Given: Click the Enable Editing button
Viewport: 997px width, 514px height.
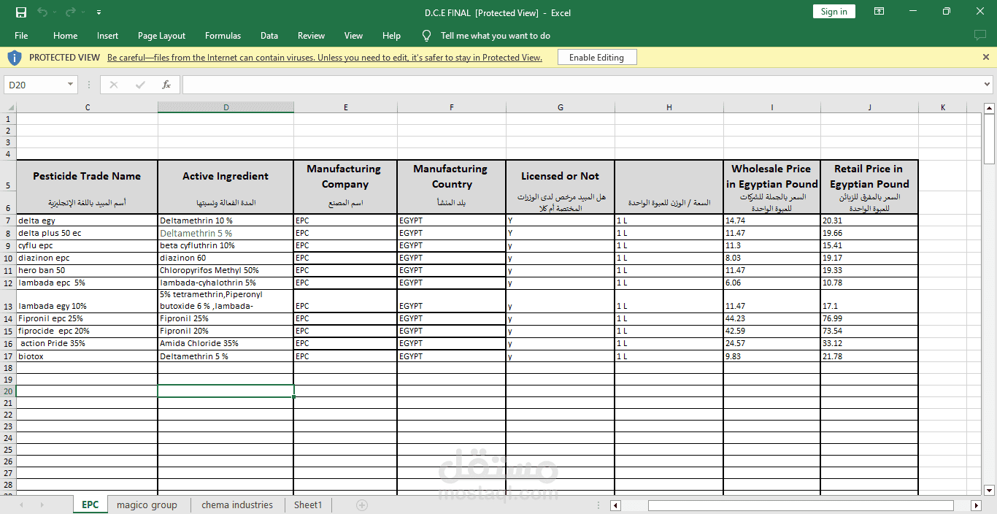Looking at the screenshot, I should click(596, 58).
